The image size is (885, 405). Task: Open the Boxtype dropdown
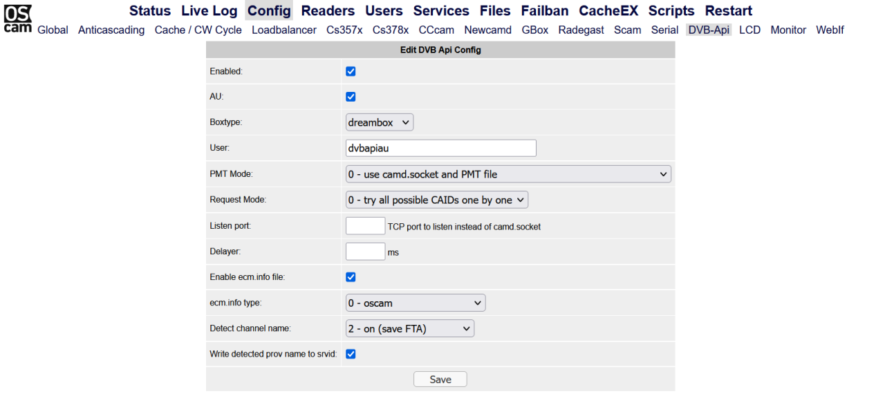379,122
